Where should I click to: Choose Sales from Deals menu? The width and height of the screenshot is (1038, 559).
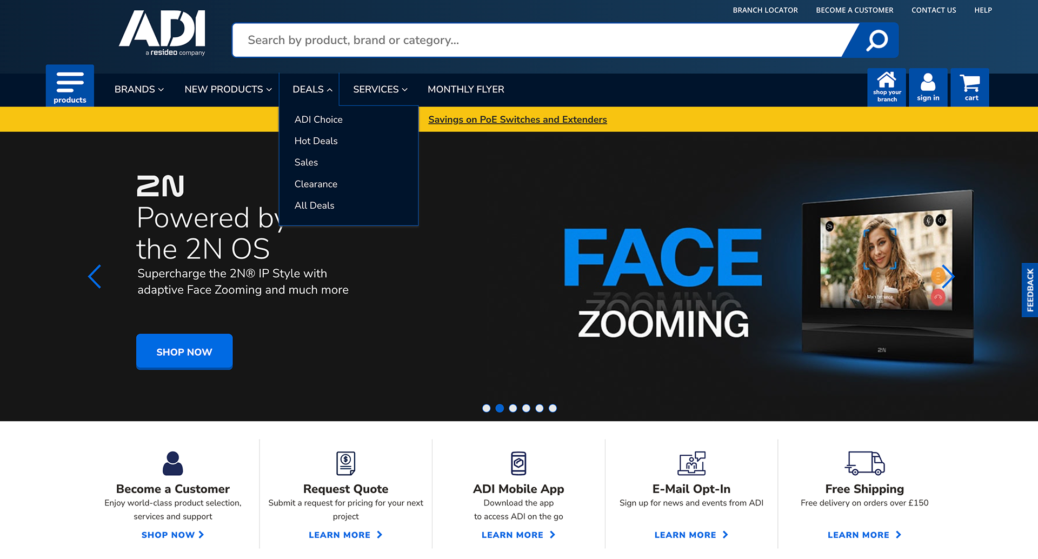(x=306, y=163)
